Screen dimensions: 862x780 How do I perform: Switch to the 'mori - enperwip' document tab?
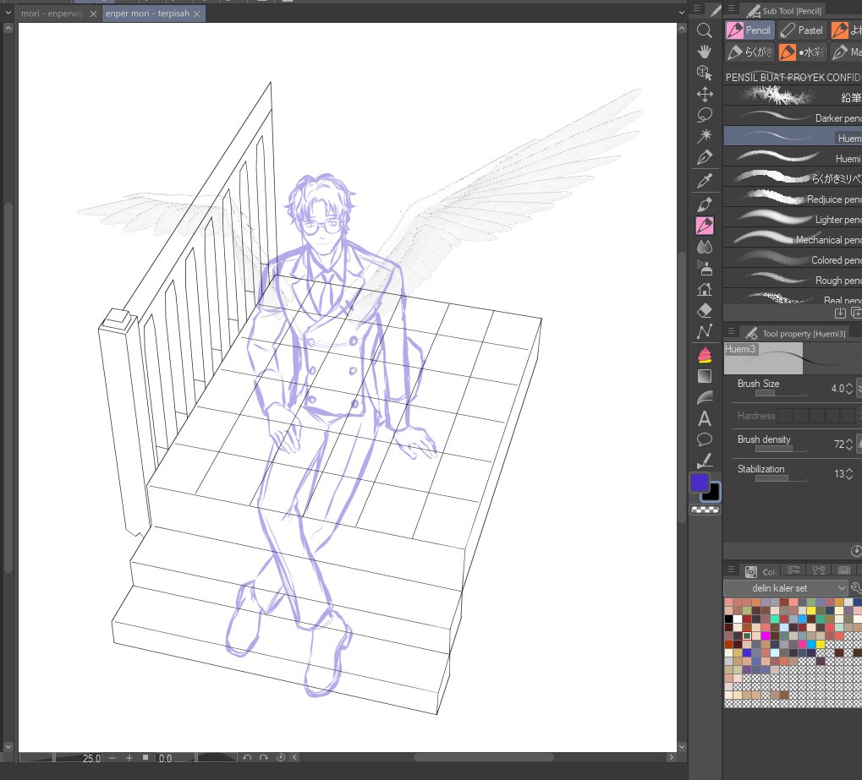[52, 14]
